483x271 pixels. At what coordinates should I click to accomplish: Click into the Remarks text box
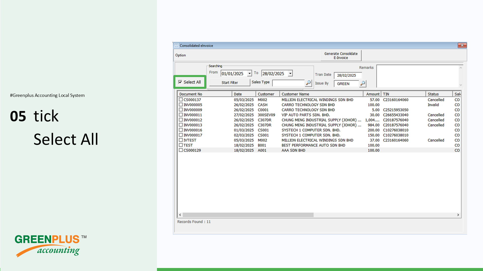418,76
